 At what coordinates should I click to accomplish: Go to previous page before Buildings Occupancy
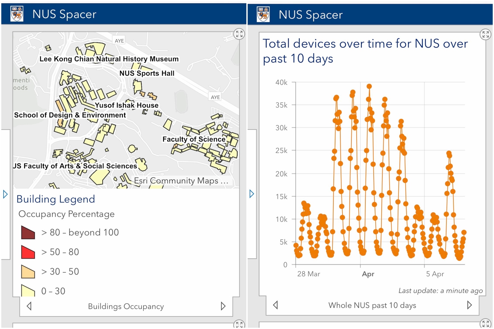[x=29, y=306]
